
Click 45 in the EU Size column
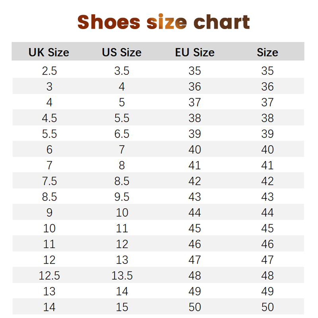tap(195, 229)
